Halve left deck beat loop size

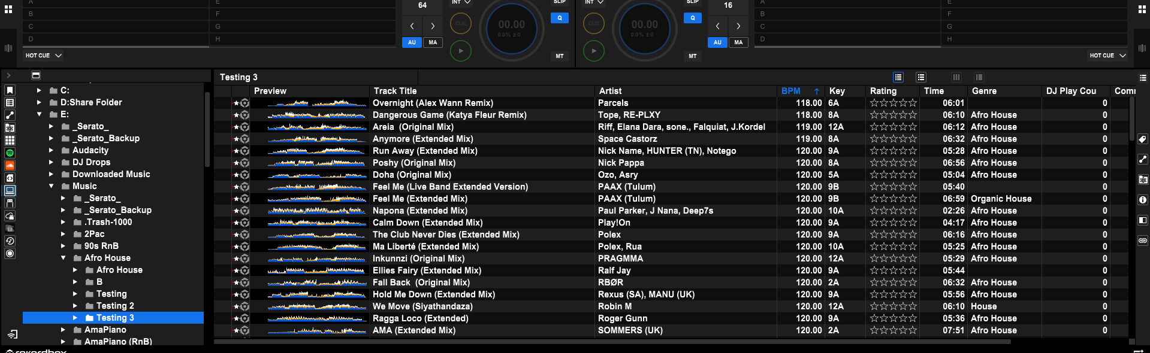(x=412, y=26)
